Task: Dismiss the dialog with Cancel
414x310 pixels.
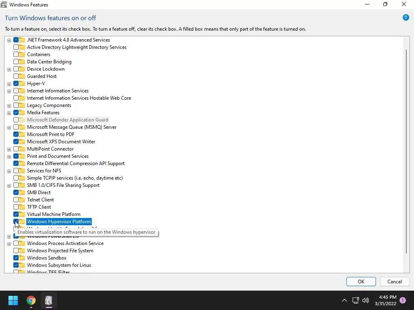Action: [x=395, y=281]
